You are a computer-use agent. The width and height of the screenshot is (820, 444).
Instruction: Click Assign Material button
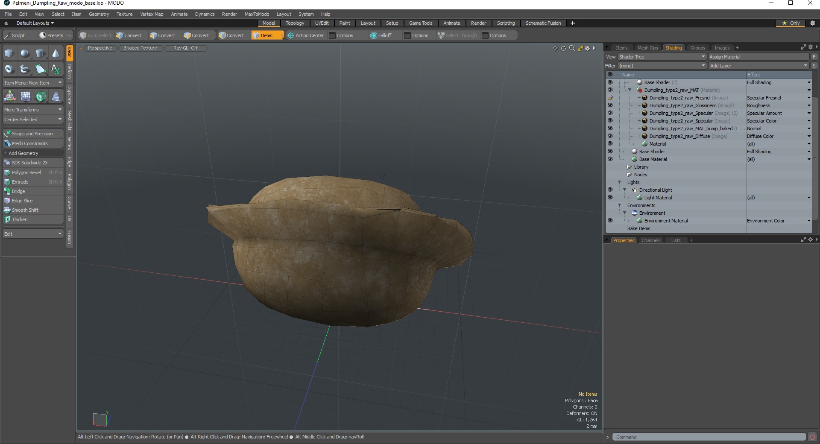[759, 57]
